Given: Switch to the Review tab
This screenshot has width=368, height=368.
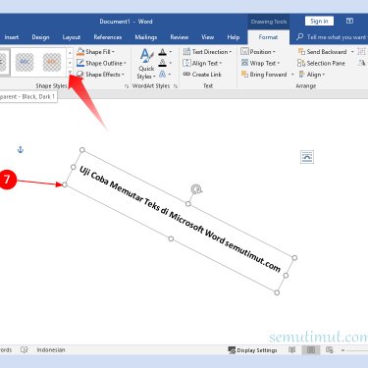Looking at the screenshot, I should click(180, 37).
